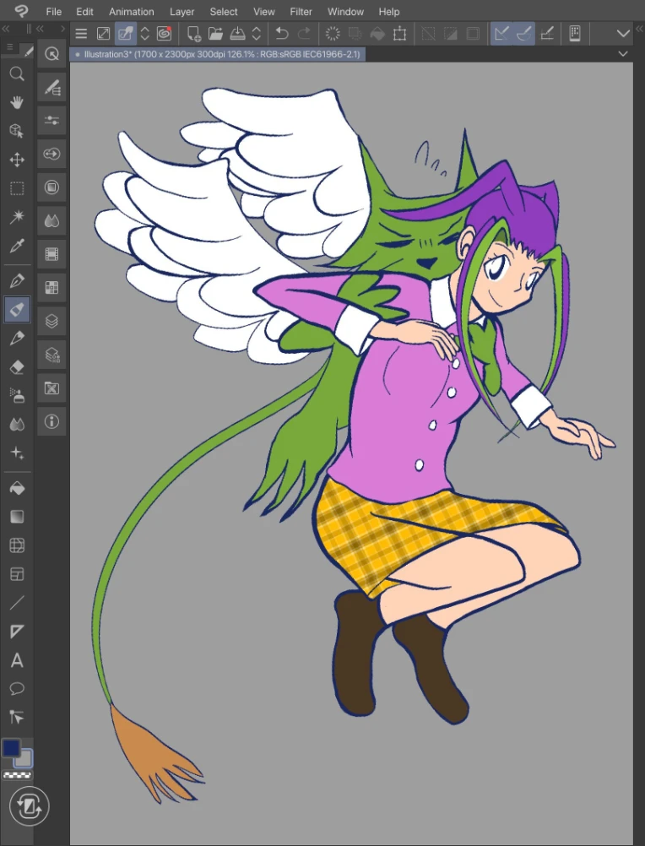Select the Text 'A' tool
The height and width of the screenshot is (846, 645).
point(17,660)
